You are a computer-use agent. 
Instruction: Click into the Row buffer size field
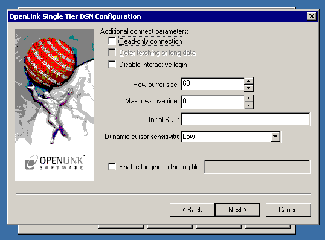coord(213,84)
